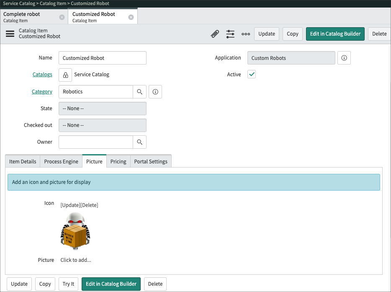Open the Category reference lookup magnifier
Image resolution: width=391 pixels, height=292 pixels.
[x=140, y=92]
